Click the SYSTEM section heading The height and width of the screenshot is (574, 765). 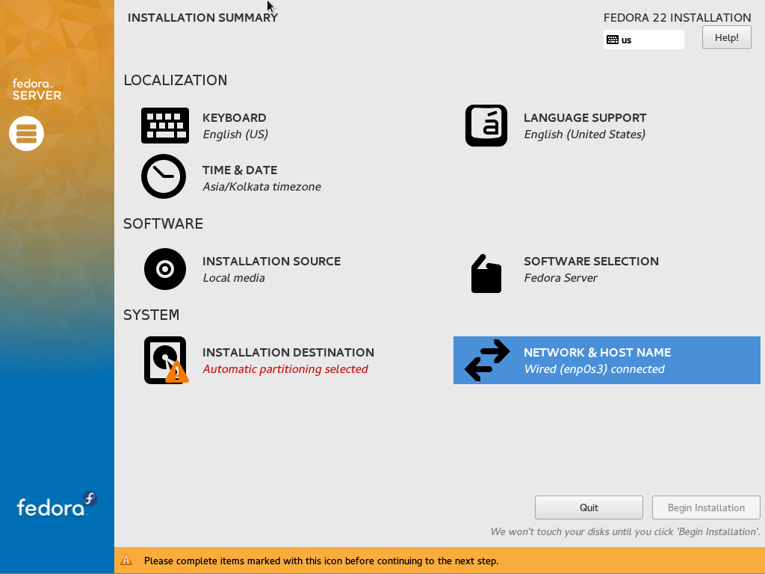click(151, 315)
